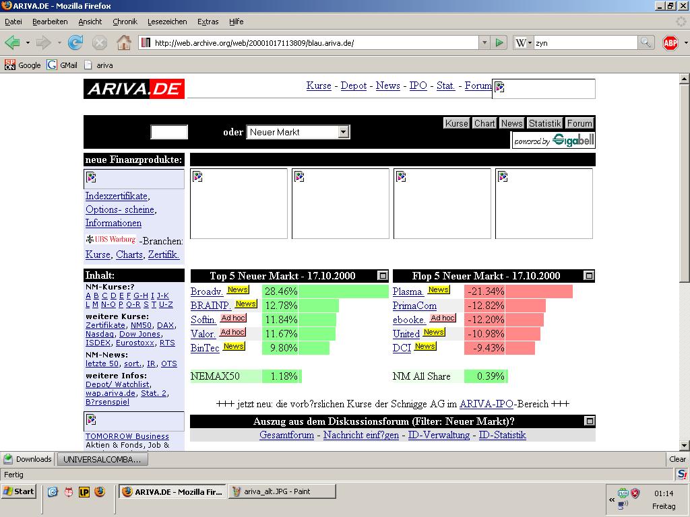Open the Lesezeichen menu

(167, 22)
